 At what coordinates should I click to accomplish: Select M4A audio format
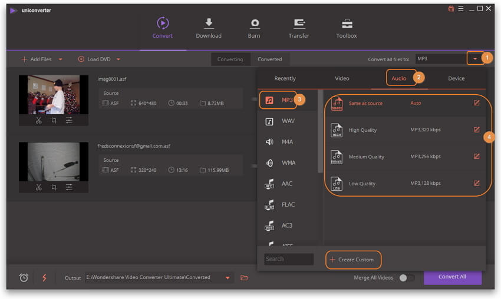pyautogui.click(x=287, y=142)
